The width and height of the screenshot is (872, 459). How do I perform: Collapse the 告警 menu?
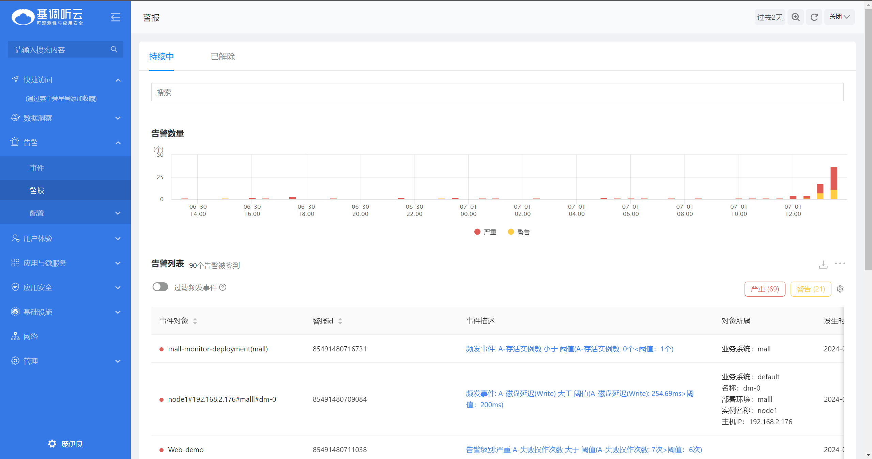coord(118,143)
